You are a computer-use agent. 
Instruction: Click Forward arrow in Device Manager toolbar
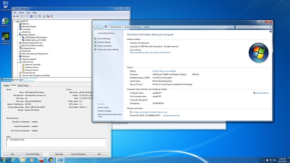coord(17,16)
